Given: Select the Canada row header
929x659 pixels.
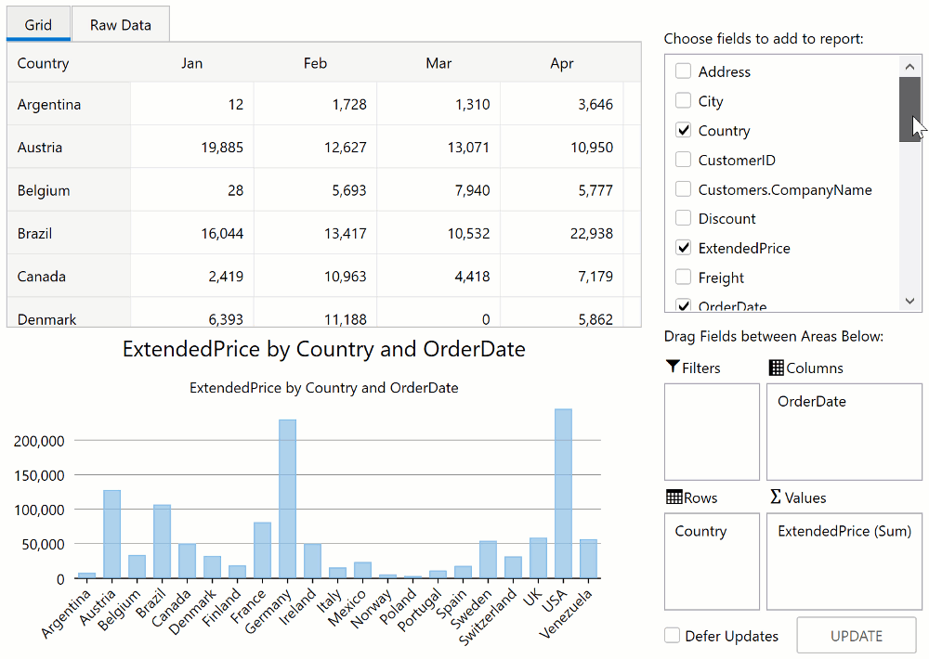Looking at the screenshot, I should coord(69,276).
